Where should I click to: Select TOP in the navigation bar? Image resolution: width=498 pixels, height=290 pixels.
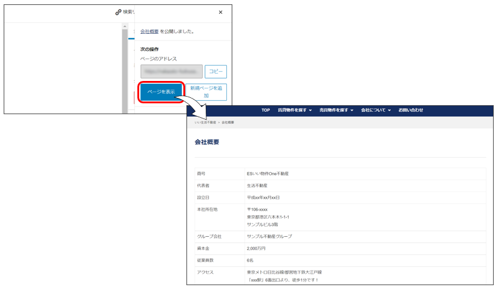click(x=266, y=110)
